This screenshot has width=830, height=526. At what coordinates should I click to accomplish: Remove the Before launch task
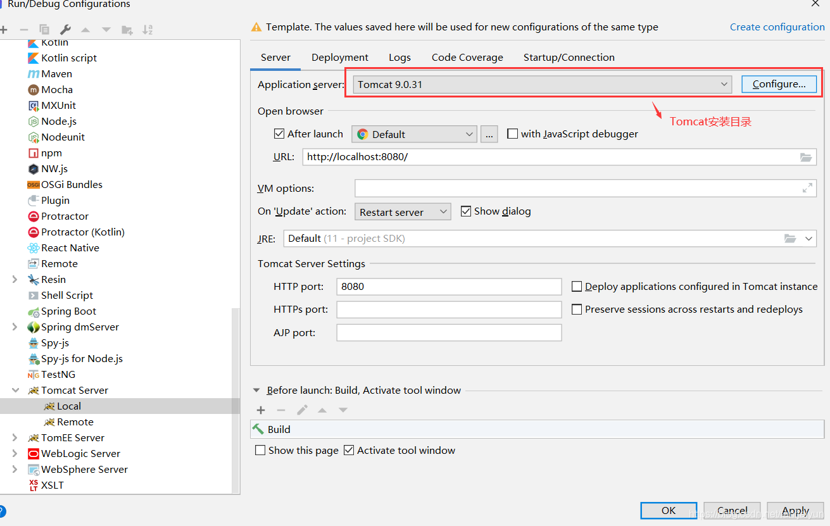click(x=281, y=410)
